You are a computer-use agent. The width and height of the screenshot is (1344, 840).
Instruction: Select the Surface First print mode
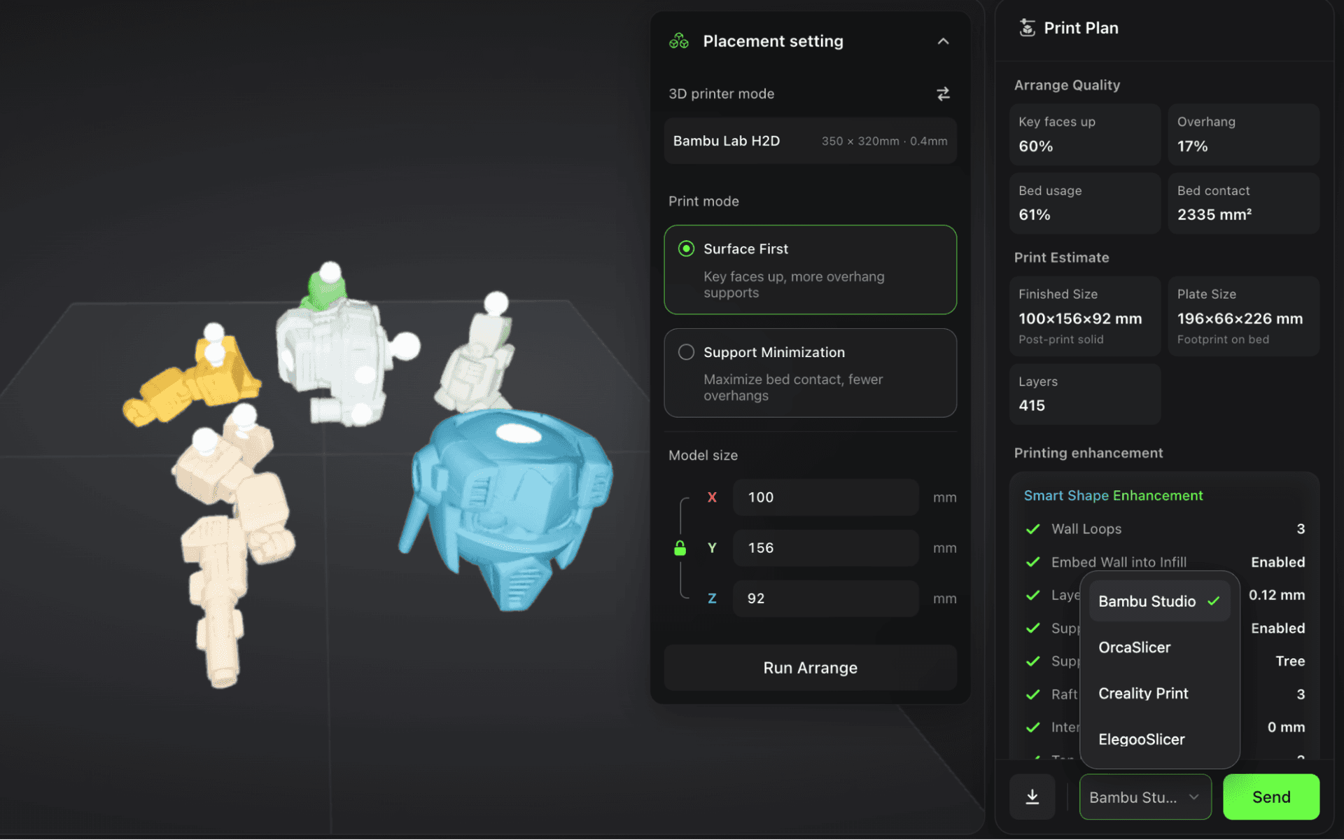coord(810,269)
